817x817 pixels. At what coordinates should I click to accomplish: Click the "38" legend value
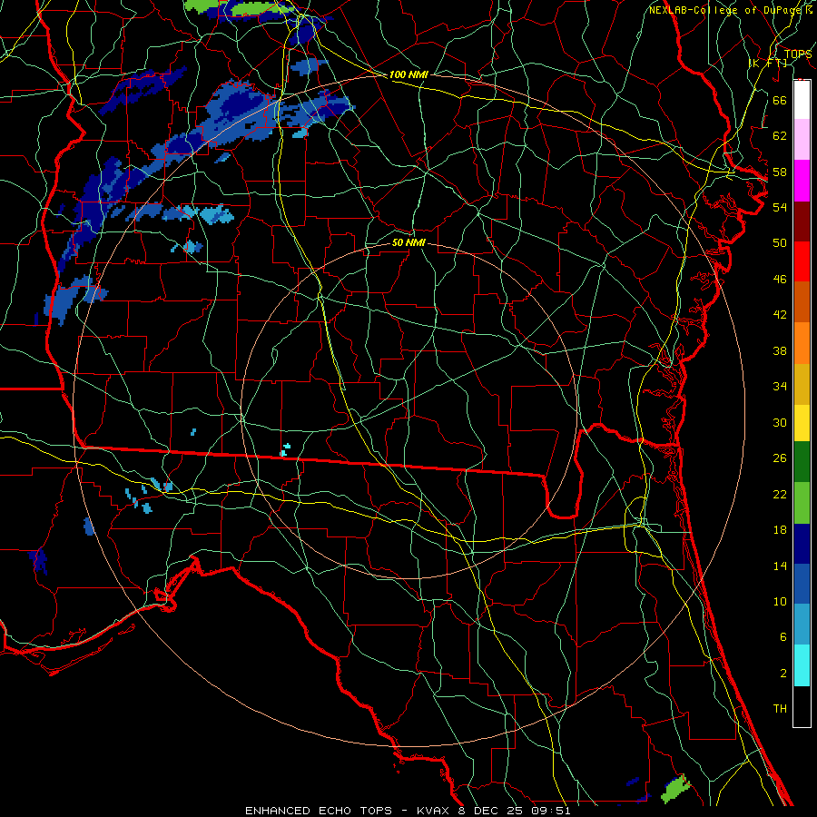coord(780,350)
